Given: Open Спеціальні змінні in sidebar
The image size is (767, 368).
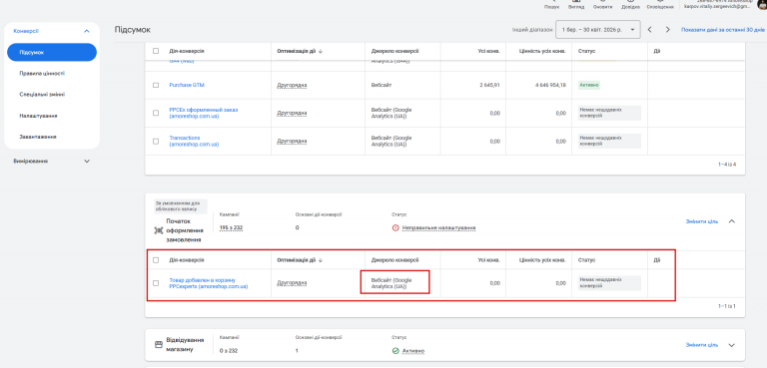Looking at the screenshot, I should 42,95.
